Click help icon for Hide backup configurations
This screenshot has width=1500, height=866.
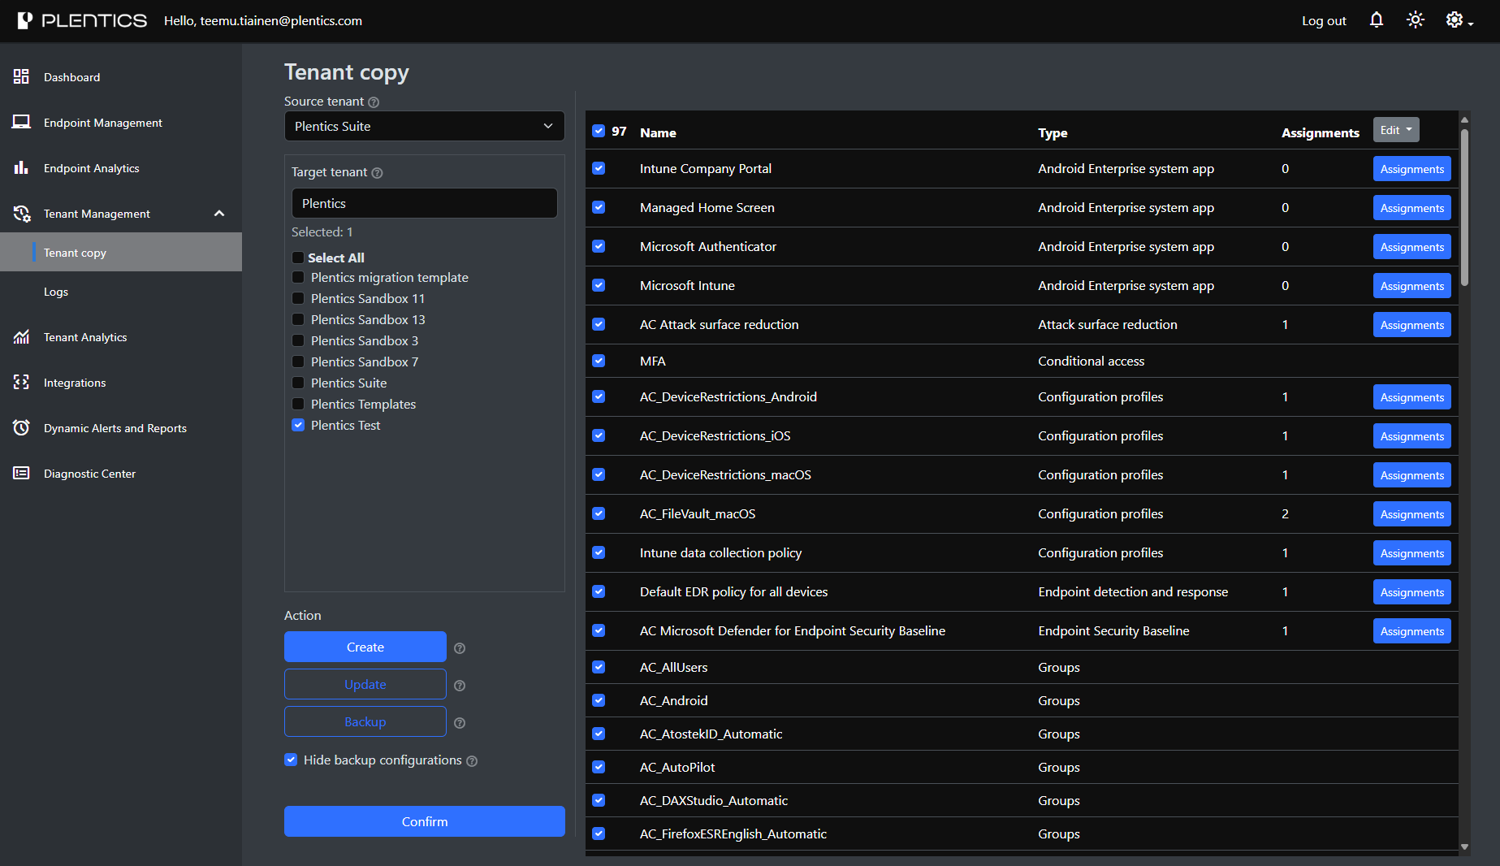[x=472, y=761]
